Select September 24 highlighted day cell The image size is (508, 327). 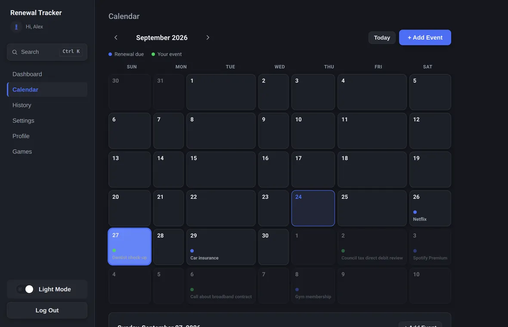pos(313,208)
